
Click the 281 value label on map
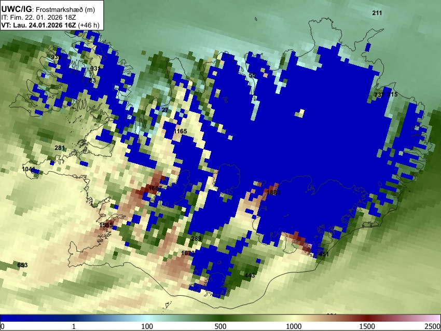click(x=60, y=148)
